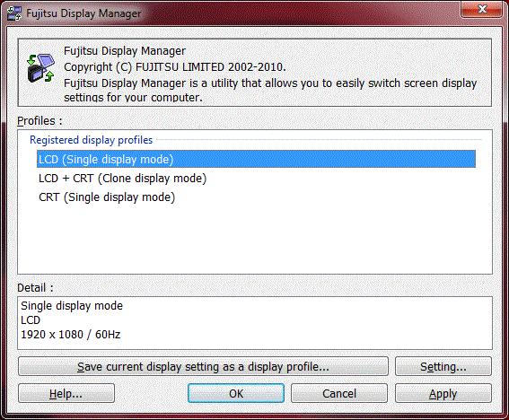Close the Fujitsu Display Manager window

point(482,9)
